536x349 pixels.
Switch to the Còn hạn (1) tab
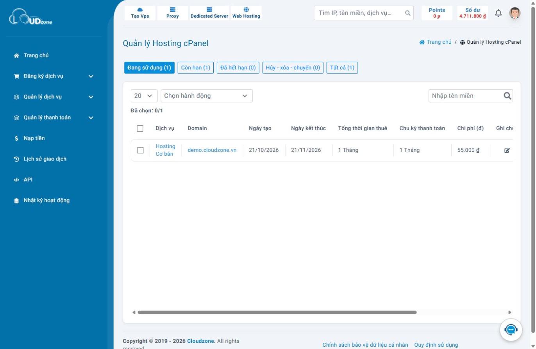click(x=196, y=68)
